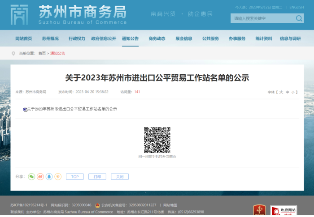Click the police badge icon in footer
This screenshot has height=217, width=314.
pos(97,205)
